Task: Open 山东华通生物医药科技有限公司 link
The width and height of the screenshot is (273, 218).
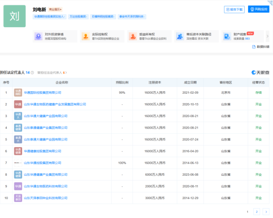Action: click(45, 186)
